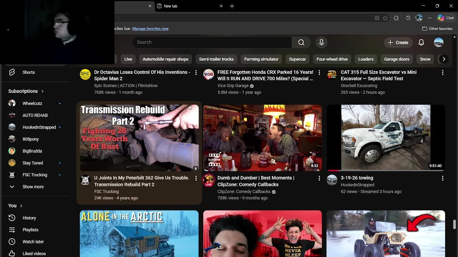Filter by Automobile repair shops chip
458x257 pixels.
pos(165,59)
